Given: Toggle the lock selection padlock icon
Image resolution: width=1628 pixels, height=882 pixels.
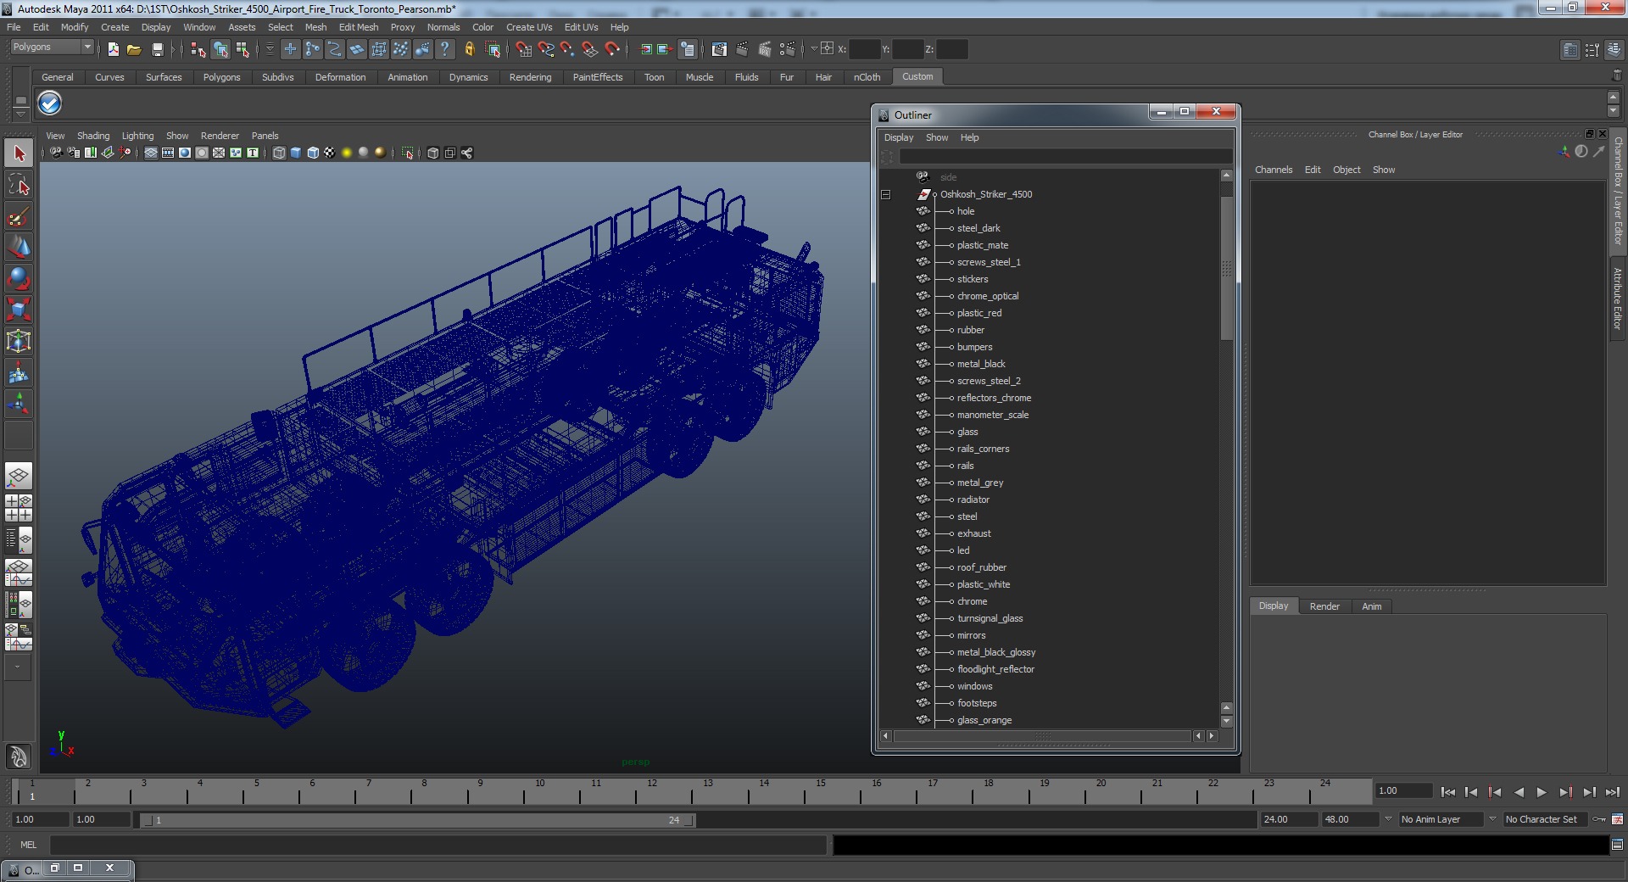Looking at the screenshot, I should [470, 49].
